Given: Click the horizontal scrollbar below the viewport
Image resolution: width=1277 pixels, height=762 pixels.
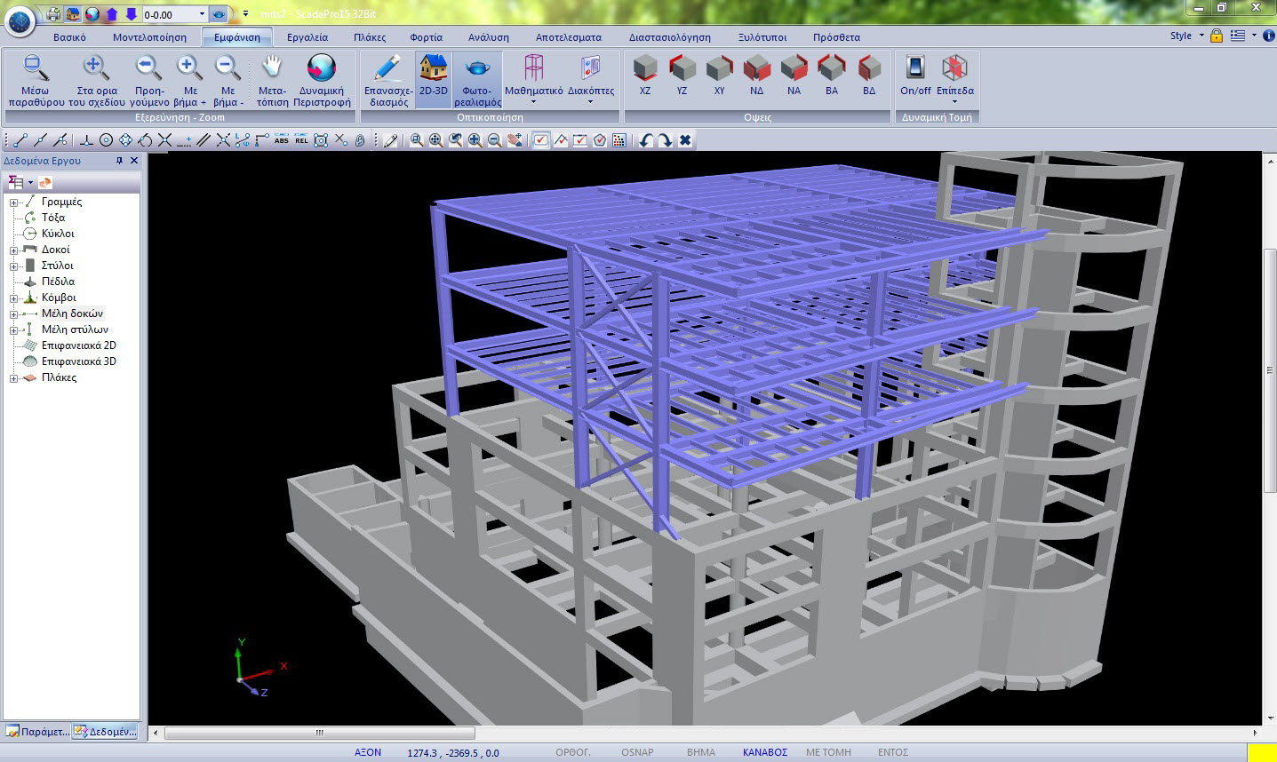Looking at the screenshot, I should [x=320, y=734].
